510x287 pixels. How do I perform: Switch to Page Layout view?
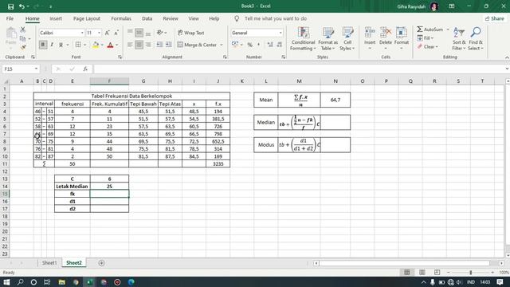click(422, 273)
